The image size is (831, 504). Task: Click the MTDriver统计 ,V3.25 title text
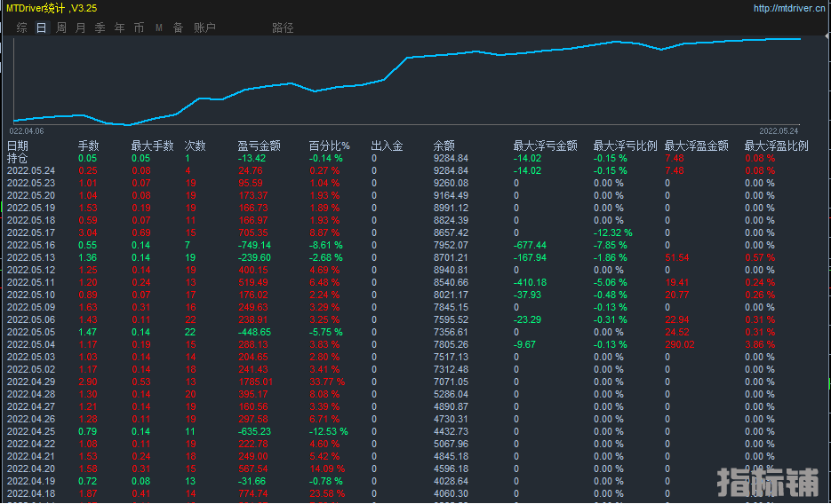[52, 8]
